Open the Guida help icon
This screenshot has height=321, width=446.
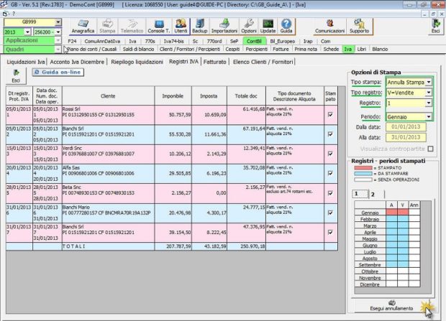[x=286, y=27]
